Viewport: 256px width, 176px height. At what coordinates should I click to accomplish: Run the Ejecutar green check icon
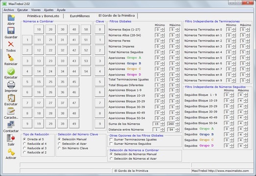[x=11, y=71]
